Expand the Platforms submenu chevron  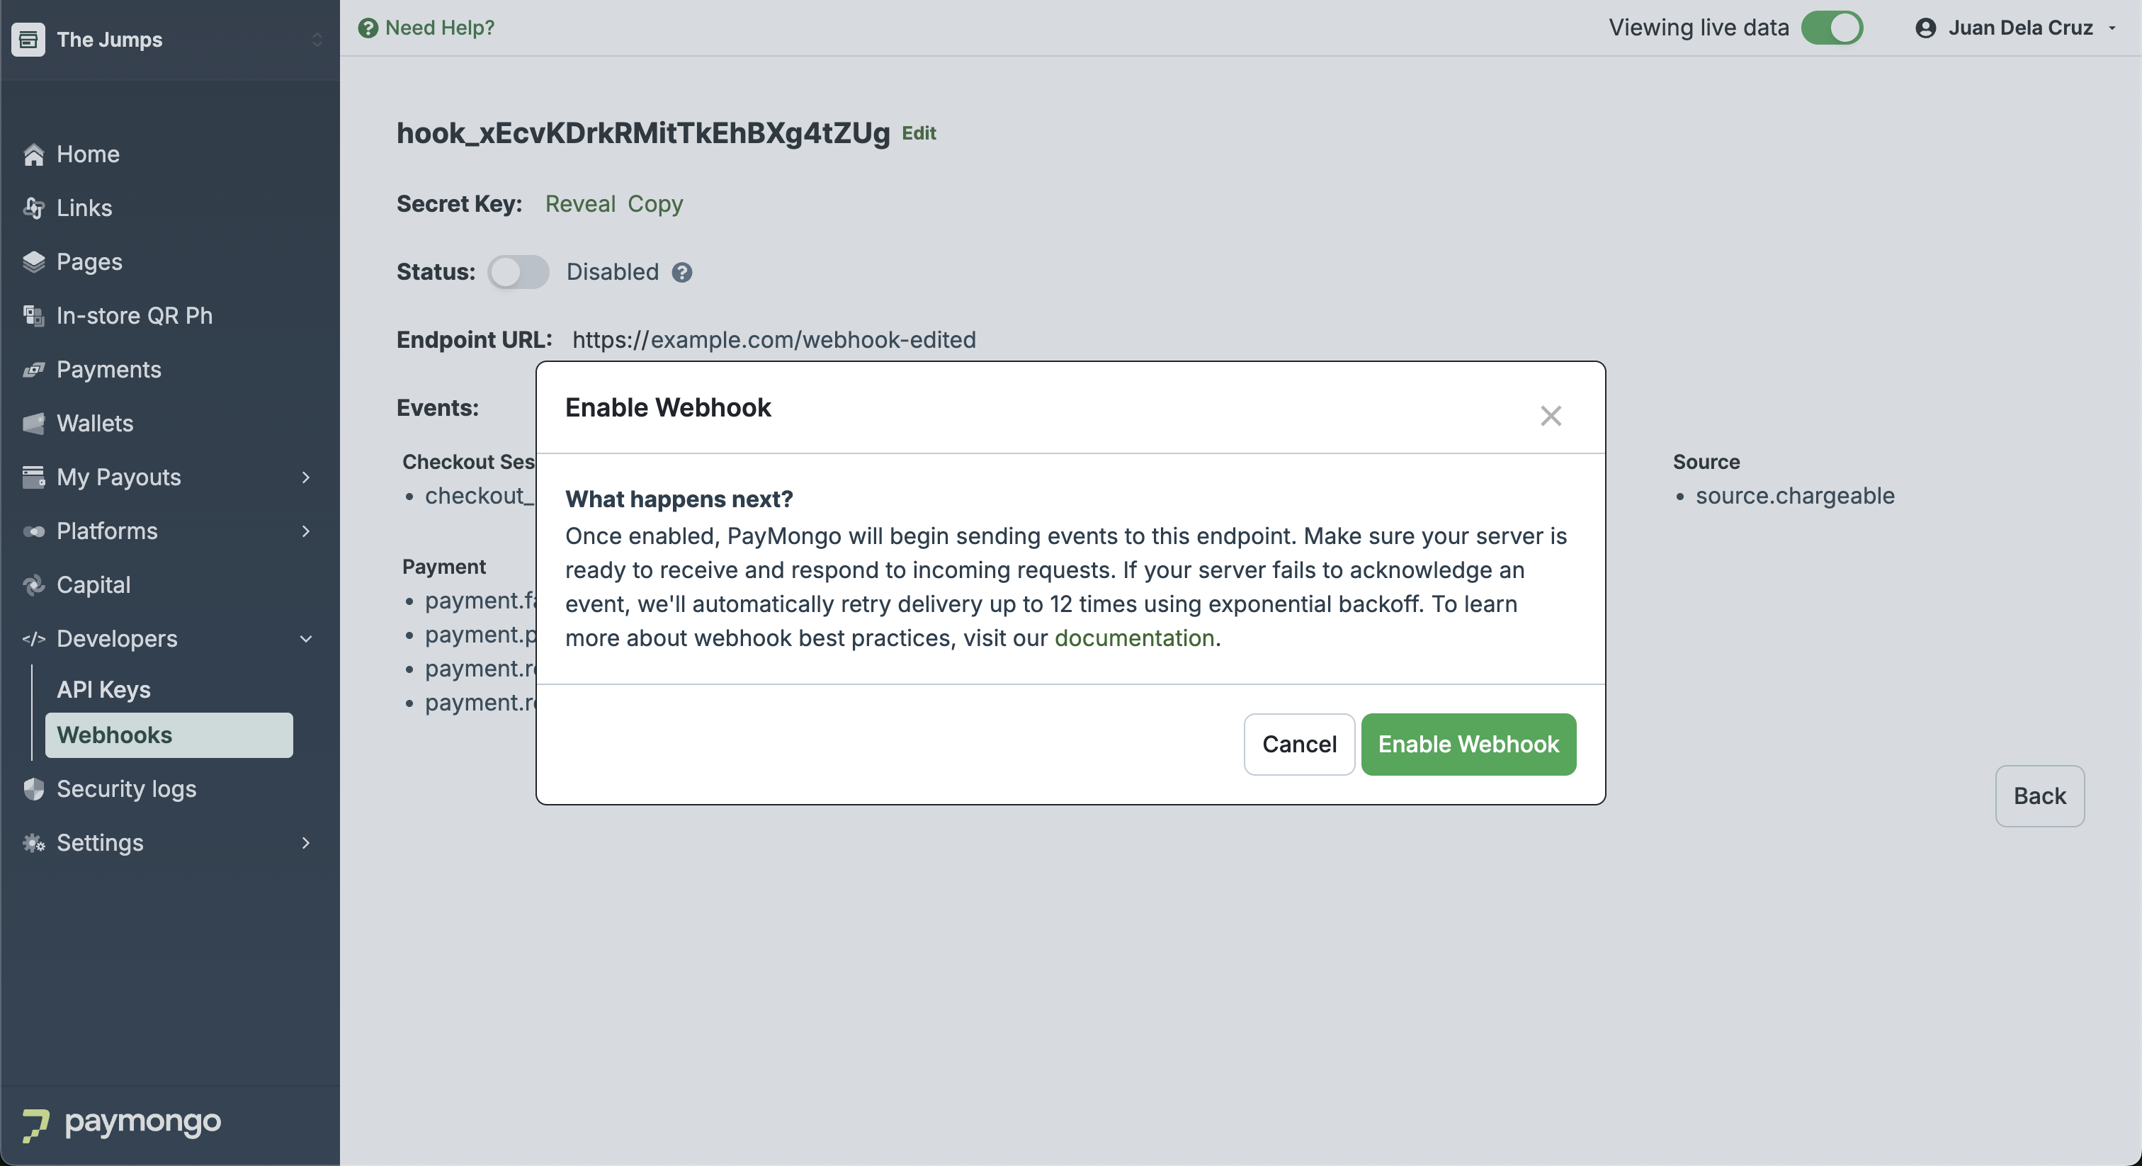tap(306, 531)
